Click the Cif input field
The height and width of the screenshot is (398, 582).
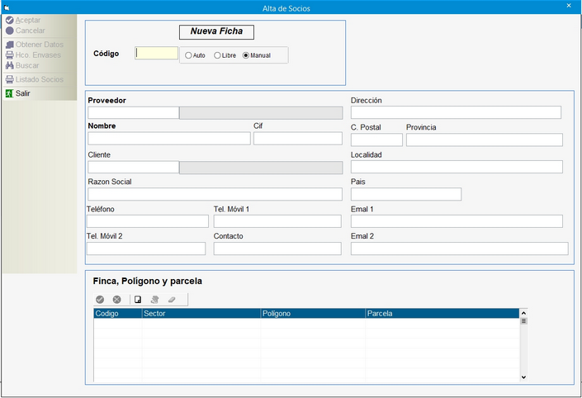pyautogui.click(x=298, y=139)
